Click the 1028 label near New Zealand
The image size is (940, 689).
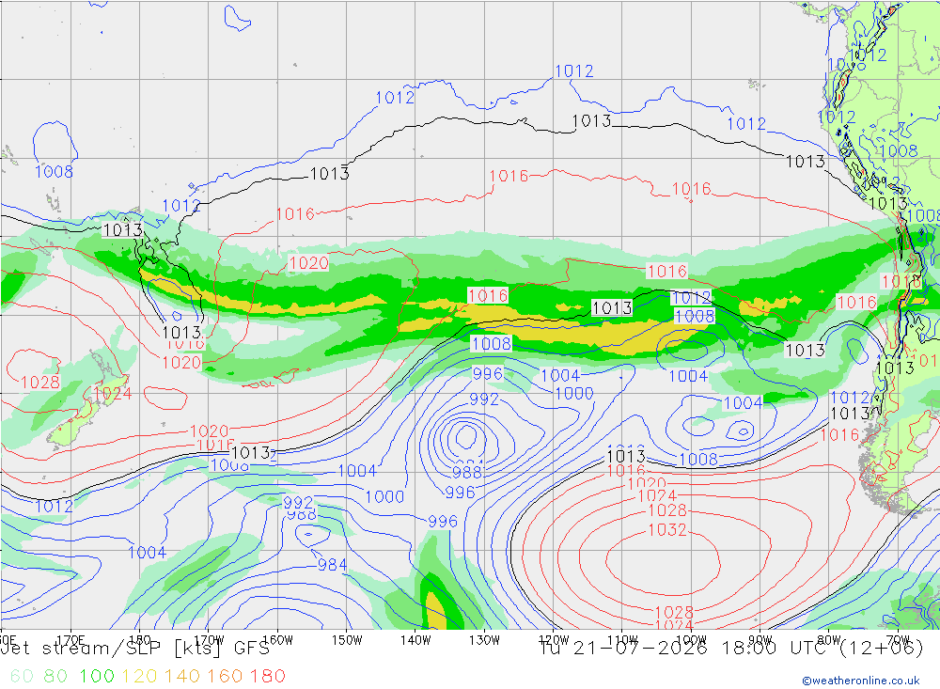pyautogui.click(x=40, y=383)
